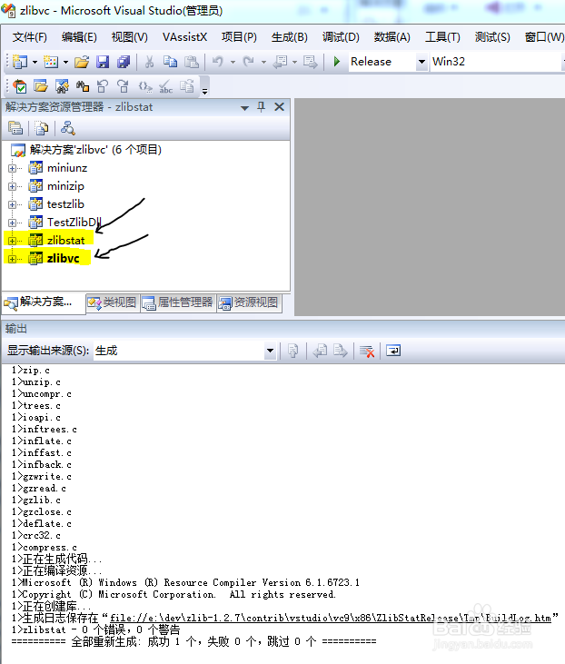Open the Solution Explorer window position dropdown arrow
Viewport: 565px width, 664px height.
click(x=244, y=107)
